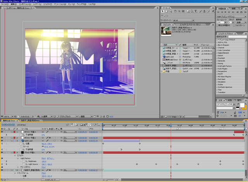Expand Knoll Light Factory effects category

[217, 66]
